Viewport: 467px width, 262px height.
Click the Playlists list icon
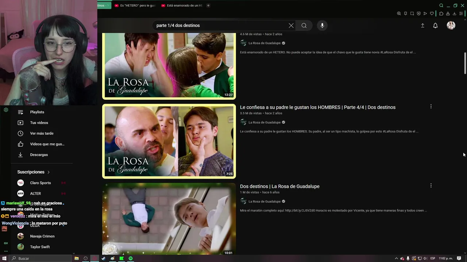tap(20, 112)
